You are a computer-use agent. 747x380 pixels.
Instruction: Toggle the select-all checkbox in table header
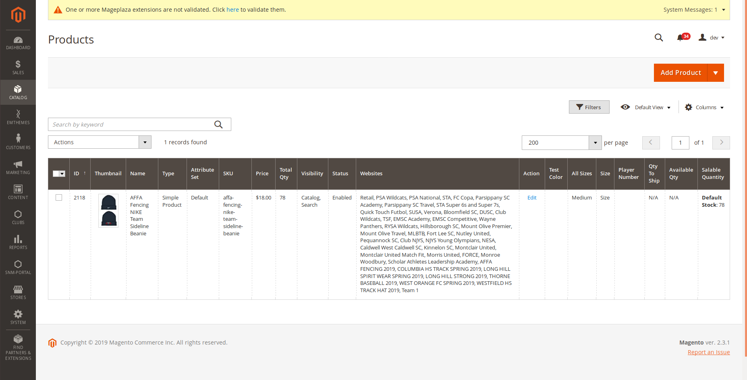click(x=56, y=174)
